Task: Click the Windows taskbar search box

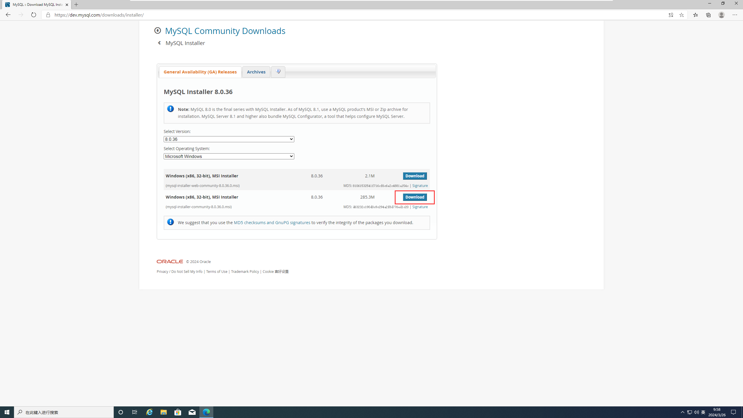Action: [x=64, y=412]
